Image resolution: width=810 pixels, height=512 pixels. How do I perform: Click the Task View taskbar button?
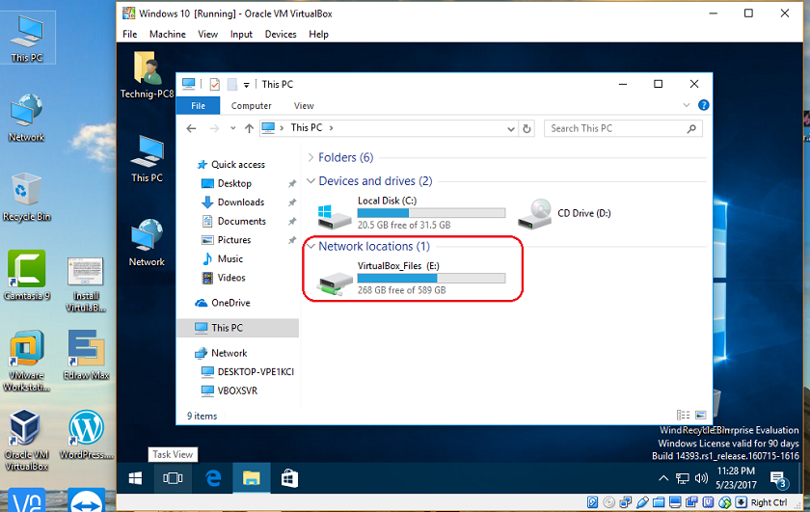[x=173, y=478]
